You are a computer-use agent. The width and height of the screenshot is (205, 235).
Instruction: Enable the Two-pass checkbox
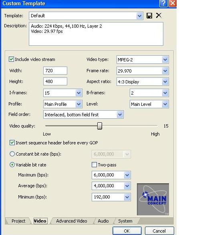pyautogui.click(x=94, y=165)
